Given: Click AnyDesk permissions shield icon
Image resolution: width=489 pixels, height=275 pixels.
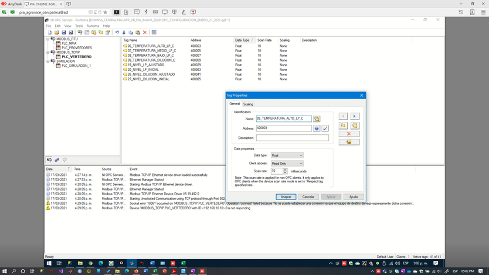Looking at the screenshot, I should point(174,12).
